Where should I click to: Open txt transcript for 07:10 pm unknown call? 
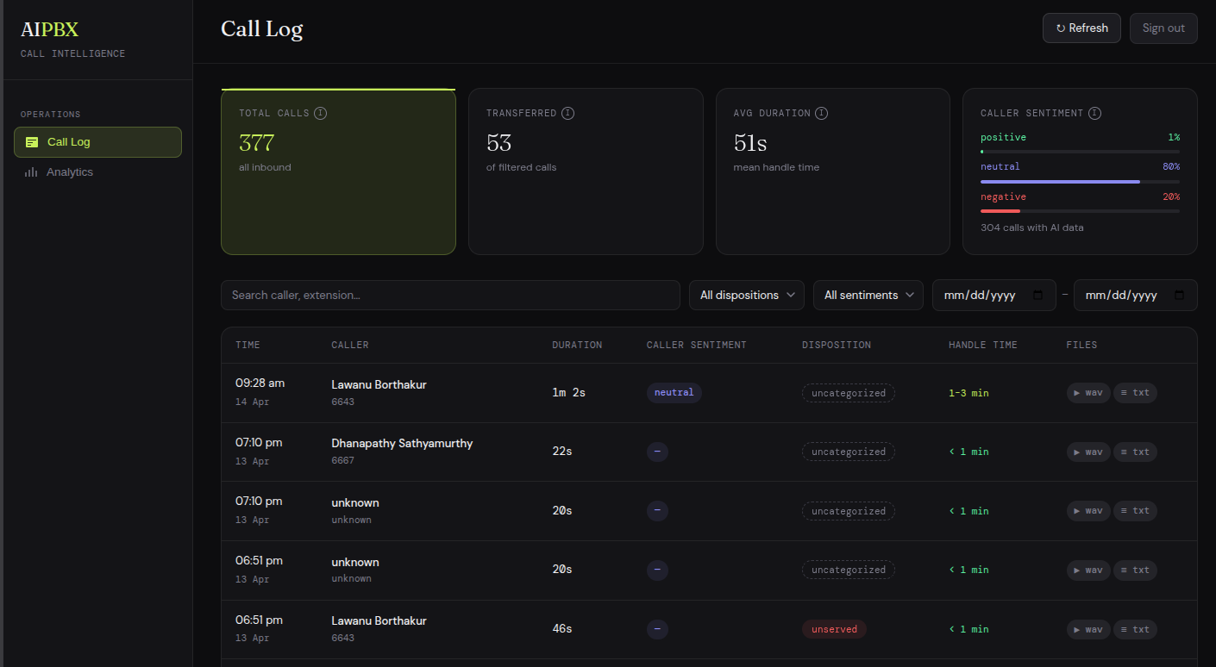tap(1135, 511)
